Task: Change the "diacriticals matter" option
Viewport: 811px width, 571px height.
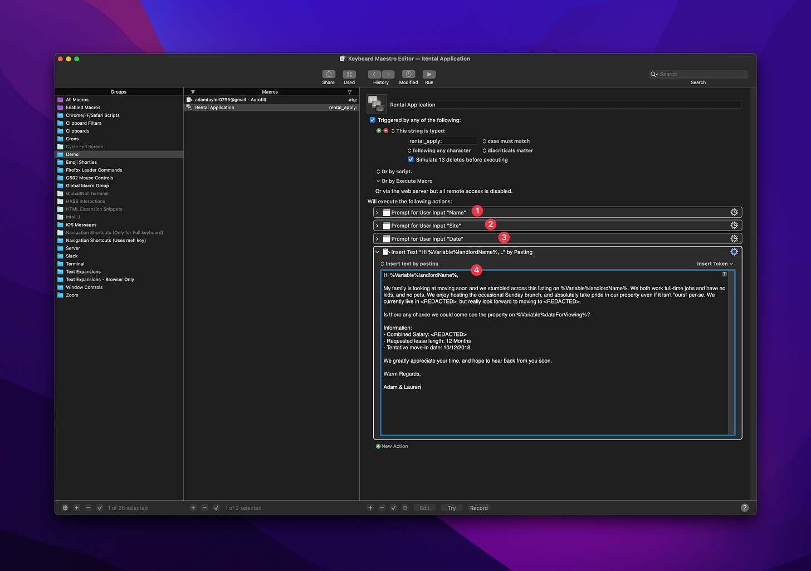Action: (508, 150)
